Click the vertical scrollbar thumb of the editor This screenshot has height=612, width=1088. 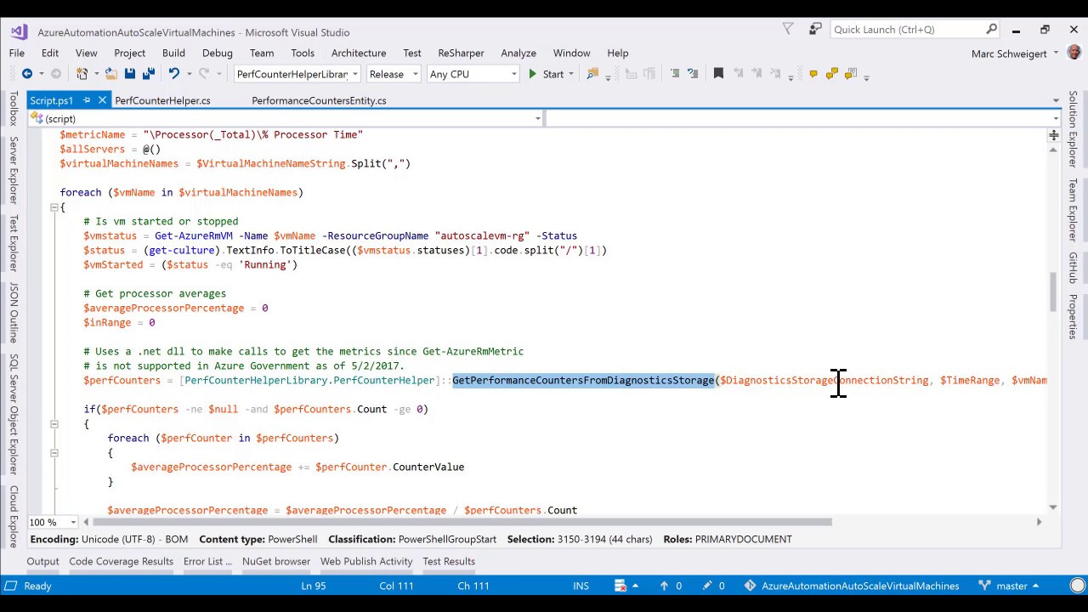(x=1053, y=292)
